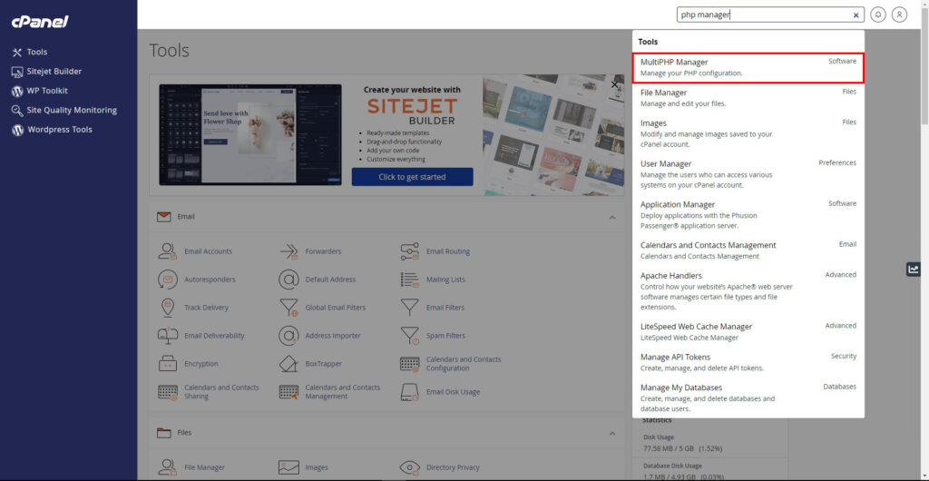929x481 pixels.
Task: Open the Directory Privacy link
Action: [x=453, y=467]
